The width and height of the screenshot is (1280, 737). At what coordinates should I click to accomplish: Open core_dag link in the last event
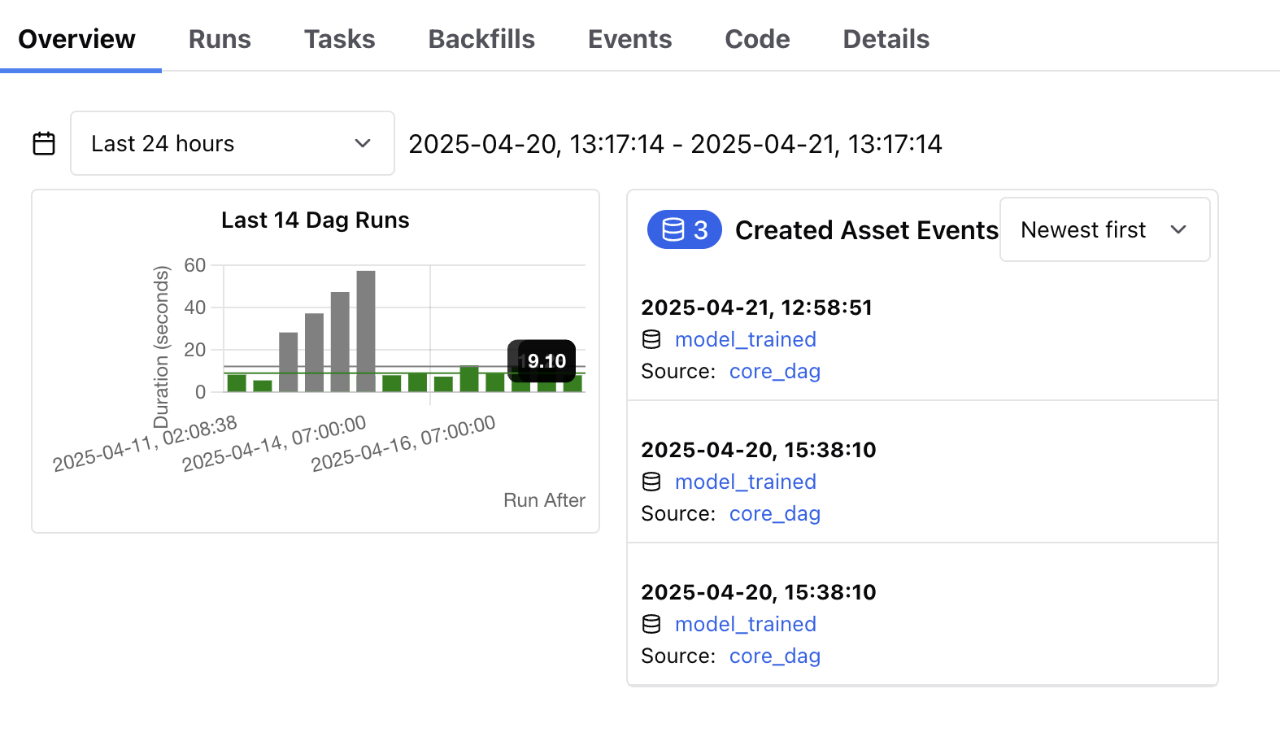tap(775, 656)
